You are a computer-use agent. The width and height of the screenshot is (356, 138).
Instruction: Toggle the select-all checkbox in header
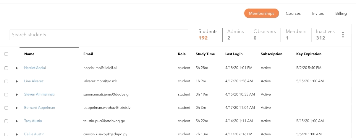[6, 54]
